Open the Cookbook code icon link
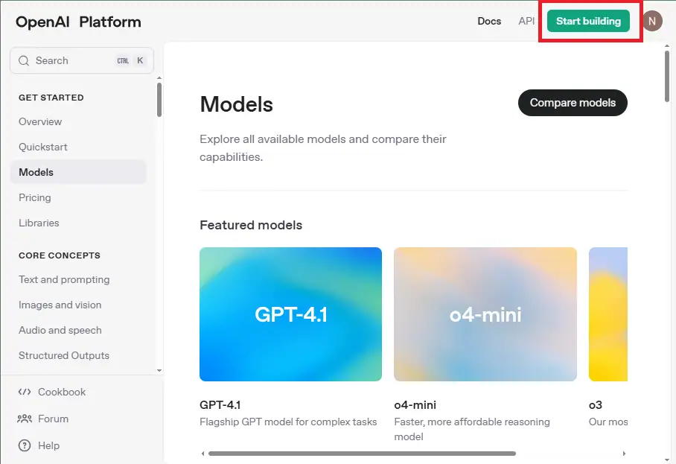The height and width of the screenshot is (464, 676). click(25, 392)
